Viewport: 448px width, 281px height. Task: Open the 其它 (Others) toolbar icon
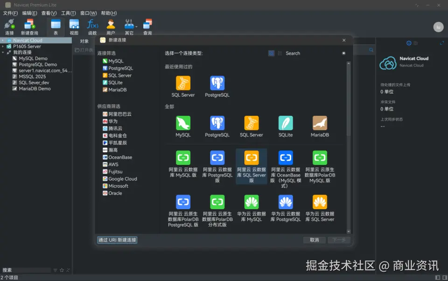tap(129, 27)
